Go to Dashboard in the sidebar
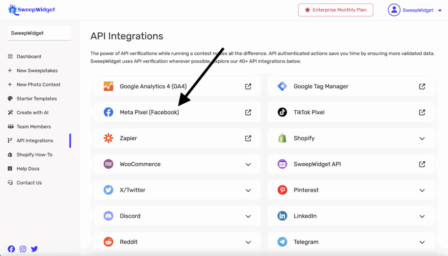The height and width of the screenshot is (256, 448). point(29,56)
